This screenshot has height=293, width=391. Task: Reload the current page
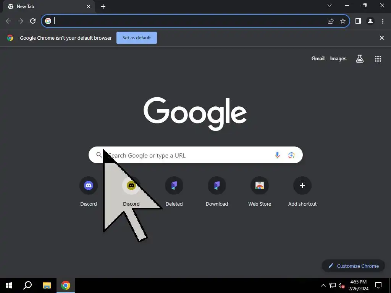pos(33,21)
